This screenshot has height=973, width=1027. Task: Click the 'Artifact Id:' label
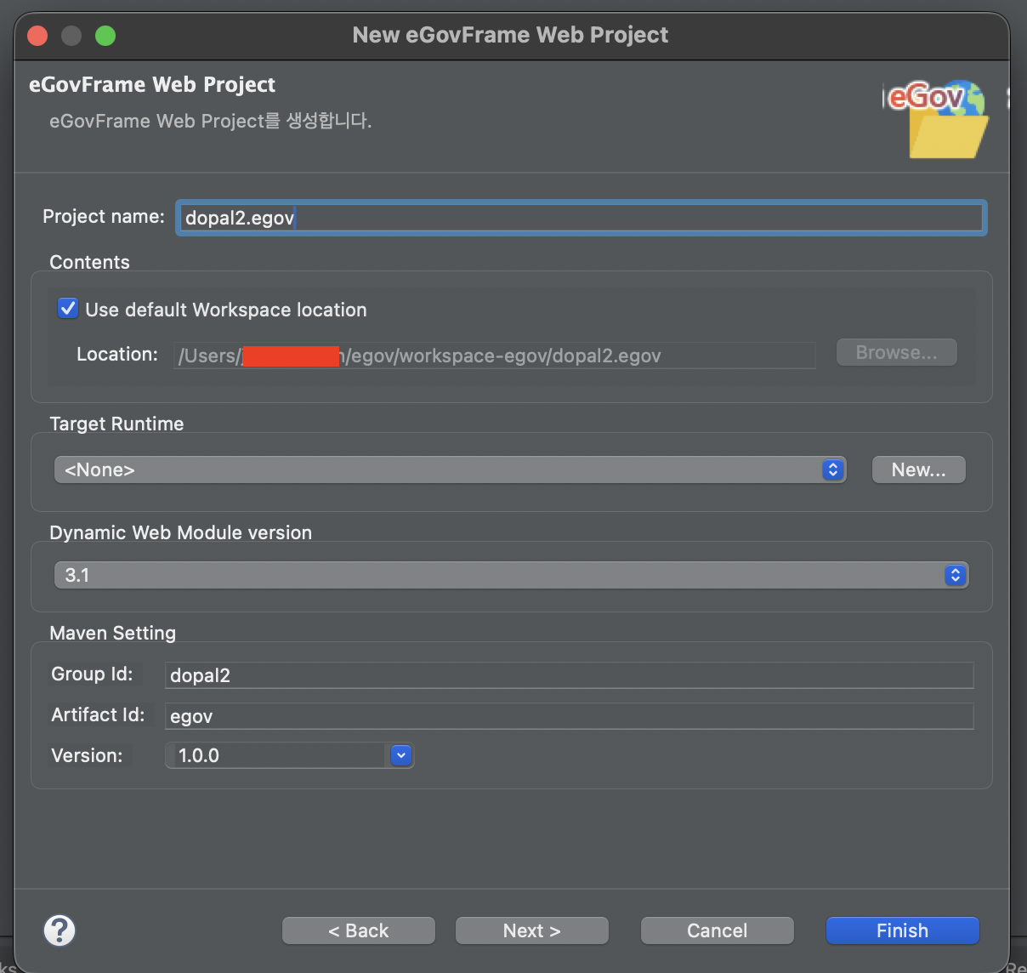[x=98, y=714]
